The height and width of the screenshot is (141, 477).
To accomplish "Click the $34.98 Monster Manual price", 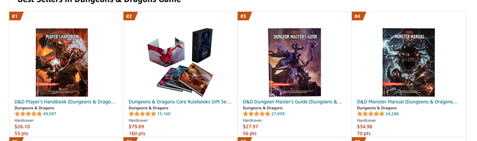I will click(365, 127).
